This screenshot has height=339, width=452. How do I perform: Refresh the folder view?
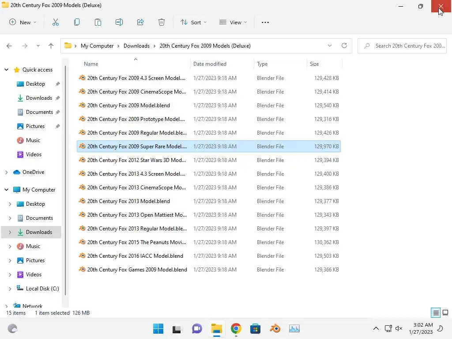coord(344,45)
